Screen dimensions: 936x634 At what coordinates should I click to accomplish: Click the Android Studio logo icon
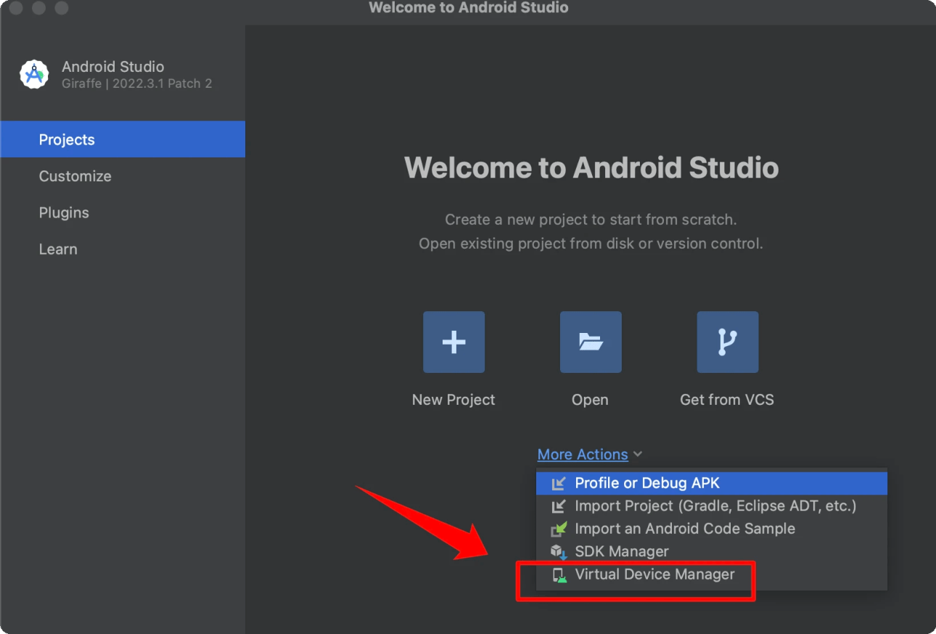[34, 74]
